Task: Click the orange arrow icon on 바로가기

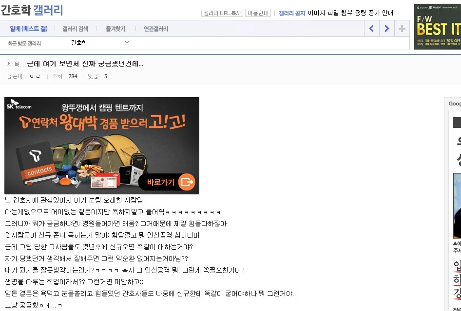Action: coord(187,182)
